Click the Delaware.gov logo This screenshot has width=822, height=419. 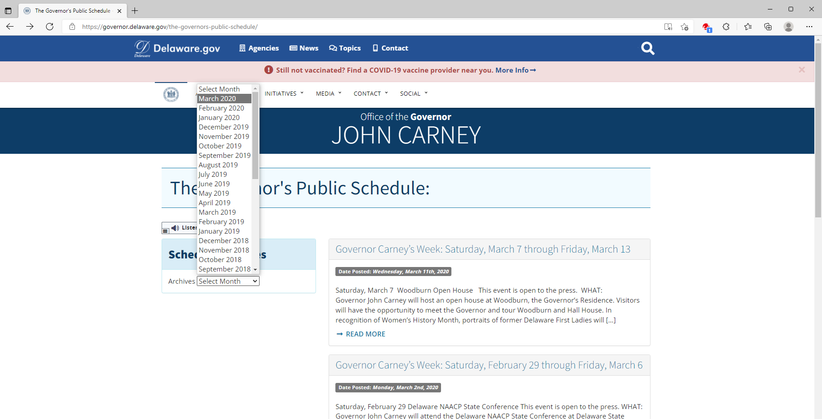177,48
